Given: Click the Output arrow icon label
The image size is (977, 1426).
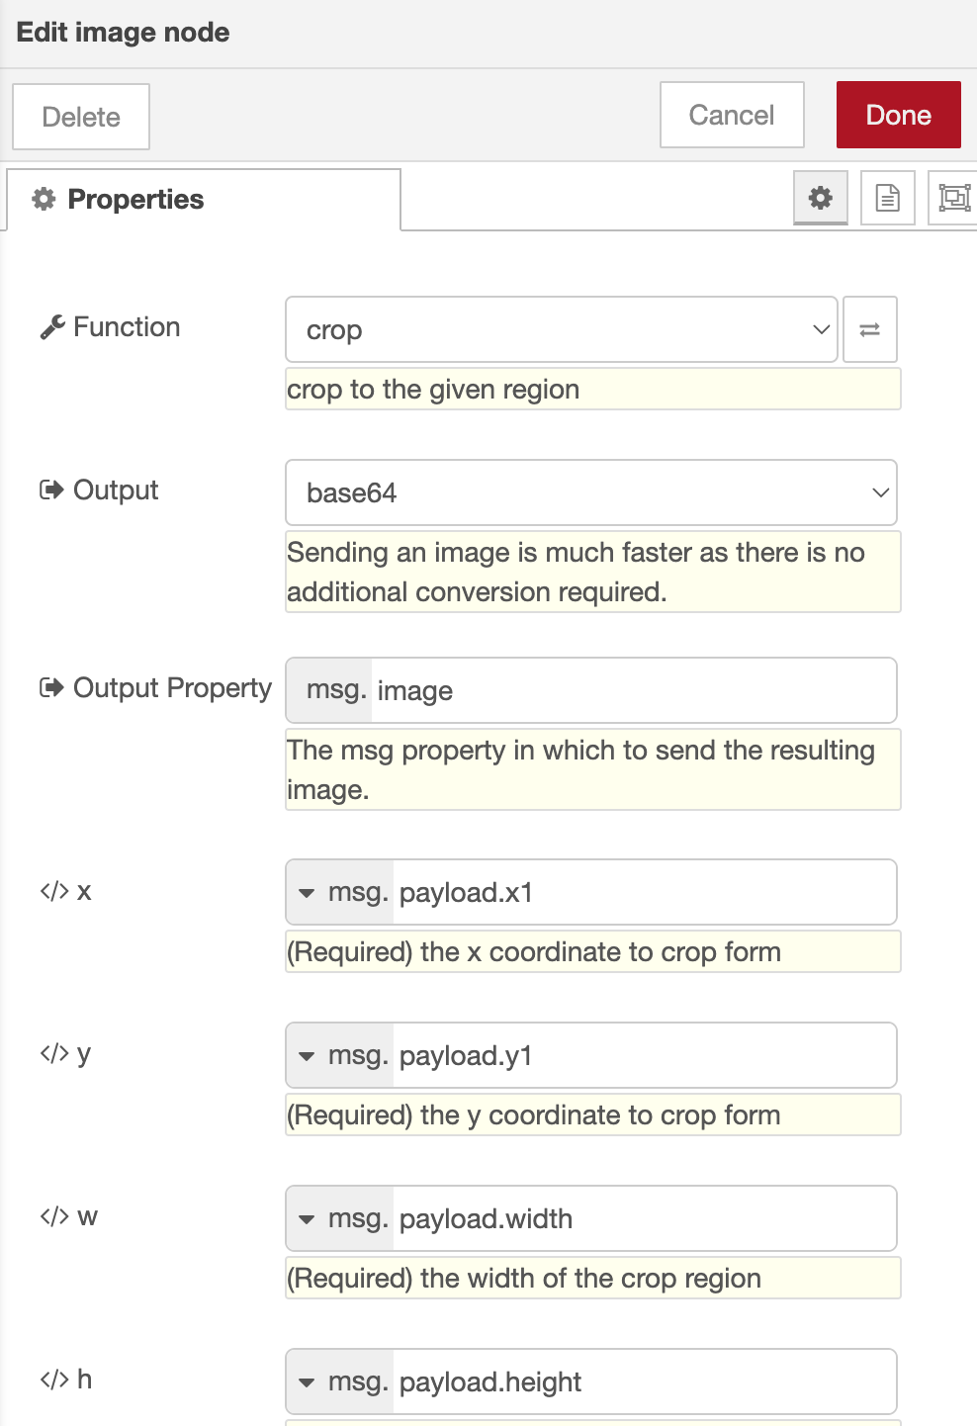Looking at the screenshot, I should (x=51, y=490).
